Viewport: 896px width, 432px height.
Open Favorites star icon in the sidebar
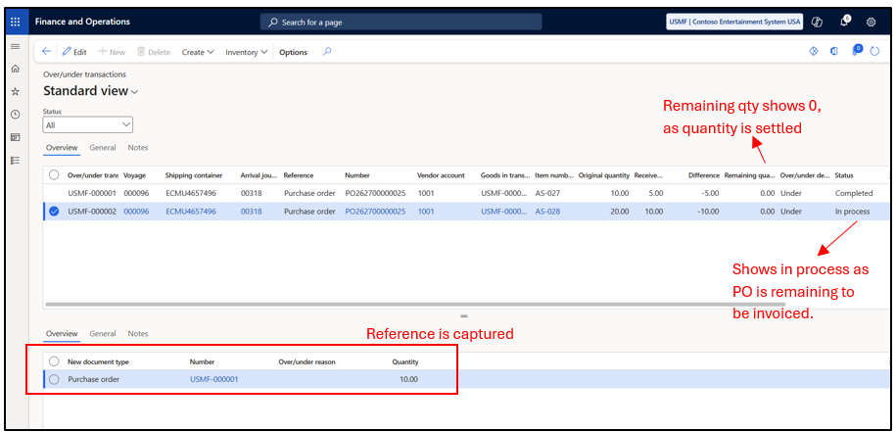coord(16,91)
